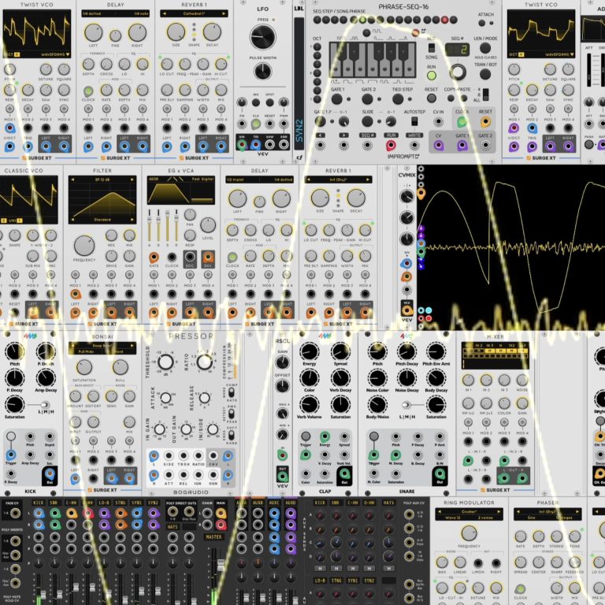Flip the AUTOSTEP switch

coord(414,121)
